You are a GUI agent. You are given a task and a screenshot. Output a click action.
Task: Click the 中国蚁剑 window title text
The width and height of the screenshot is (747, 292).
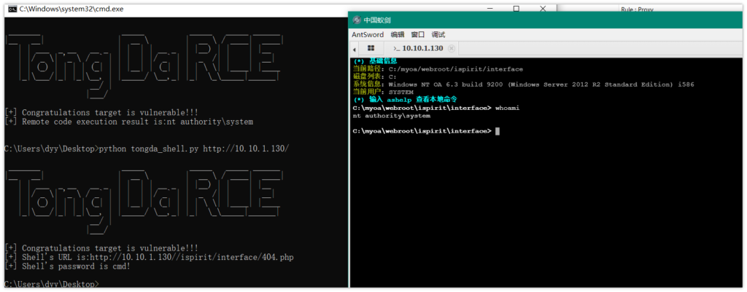pos(378,20)
